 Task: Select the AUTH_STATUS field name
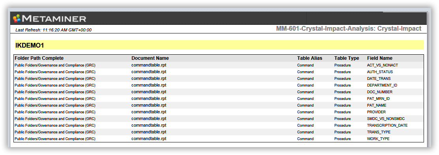pos(380,72)
